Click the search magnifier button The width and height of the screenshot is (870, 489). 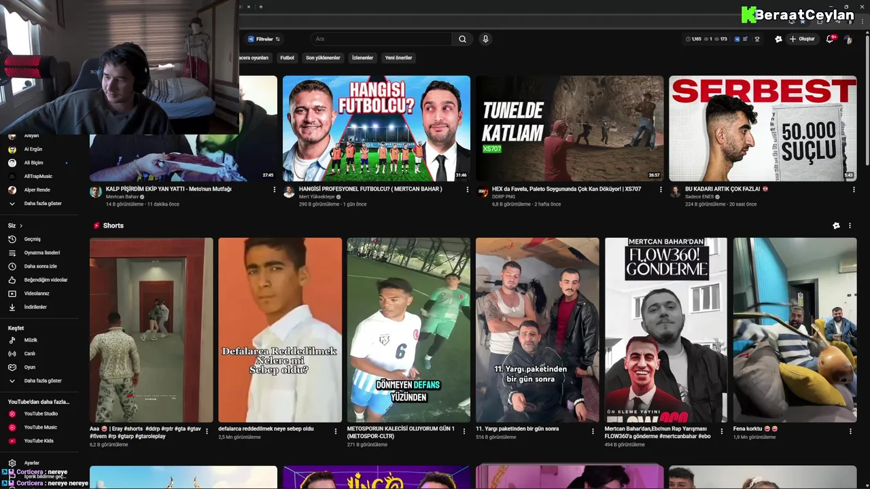click(x=462, y=39)
